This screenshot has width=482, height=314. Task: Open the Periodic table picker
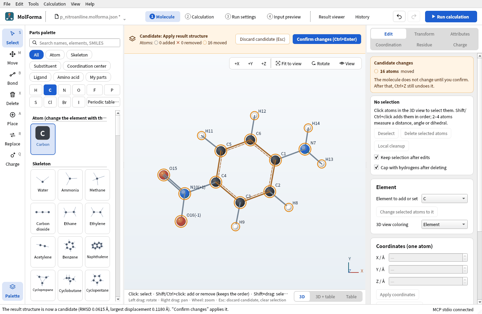point(103,102)
